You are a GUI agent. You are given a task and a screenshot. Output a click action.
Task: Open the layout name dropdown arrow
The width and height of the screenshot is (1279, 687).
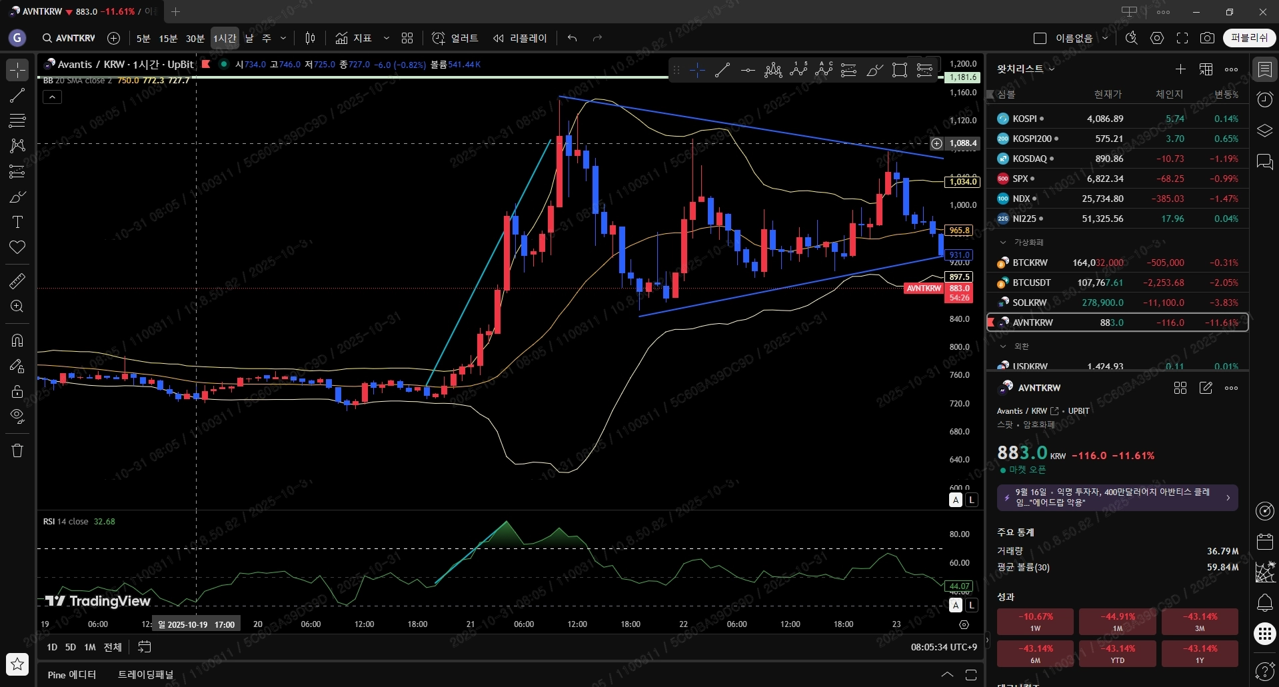(1104, 38)
